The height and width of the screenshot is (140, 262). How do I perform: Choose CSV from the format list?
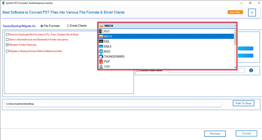pos(166,66)
